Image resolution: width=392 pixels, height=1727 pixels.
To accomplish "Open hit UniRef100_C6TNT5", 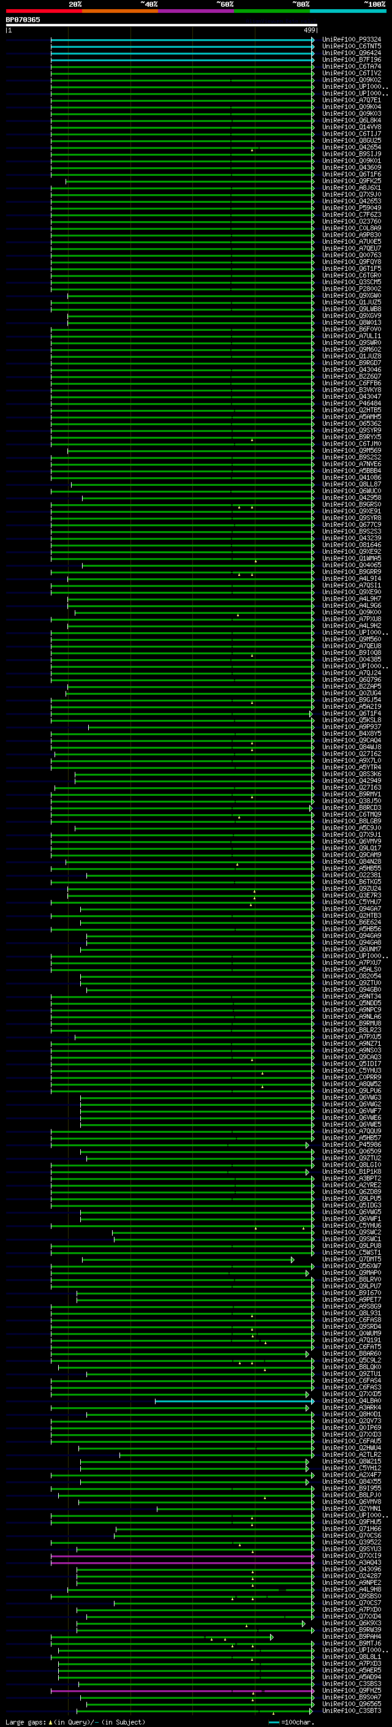I will click(352, 47).
